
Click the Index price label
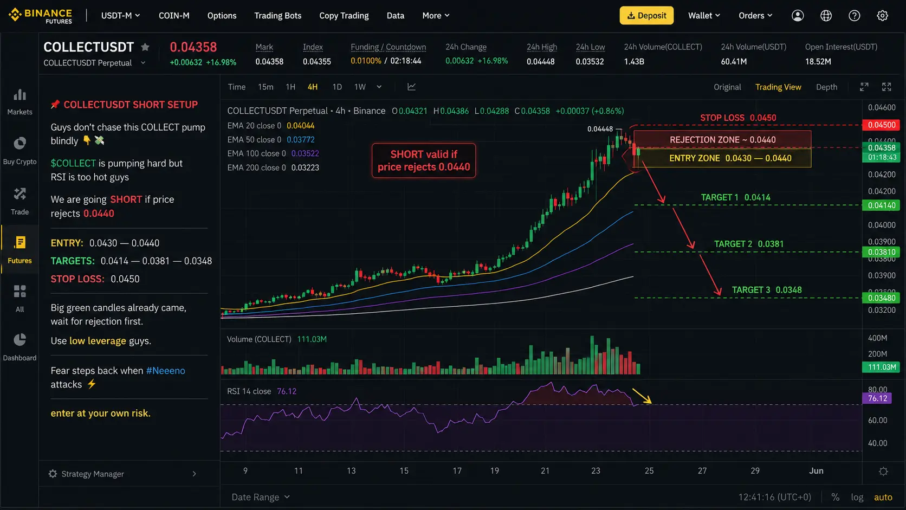coord(313,47)
